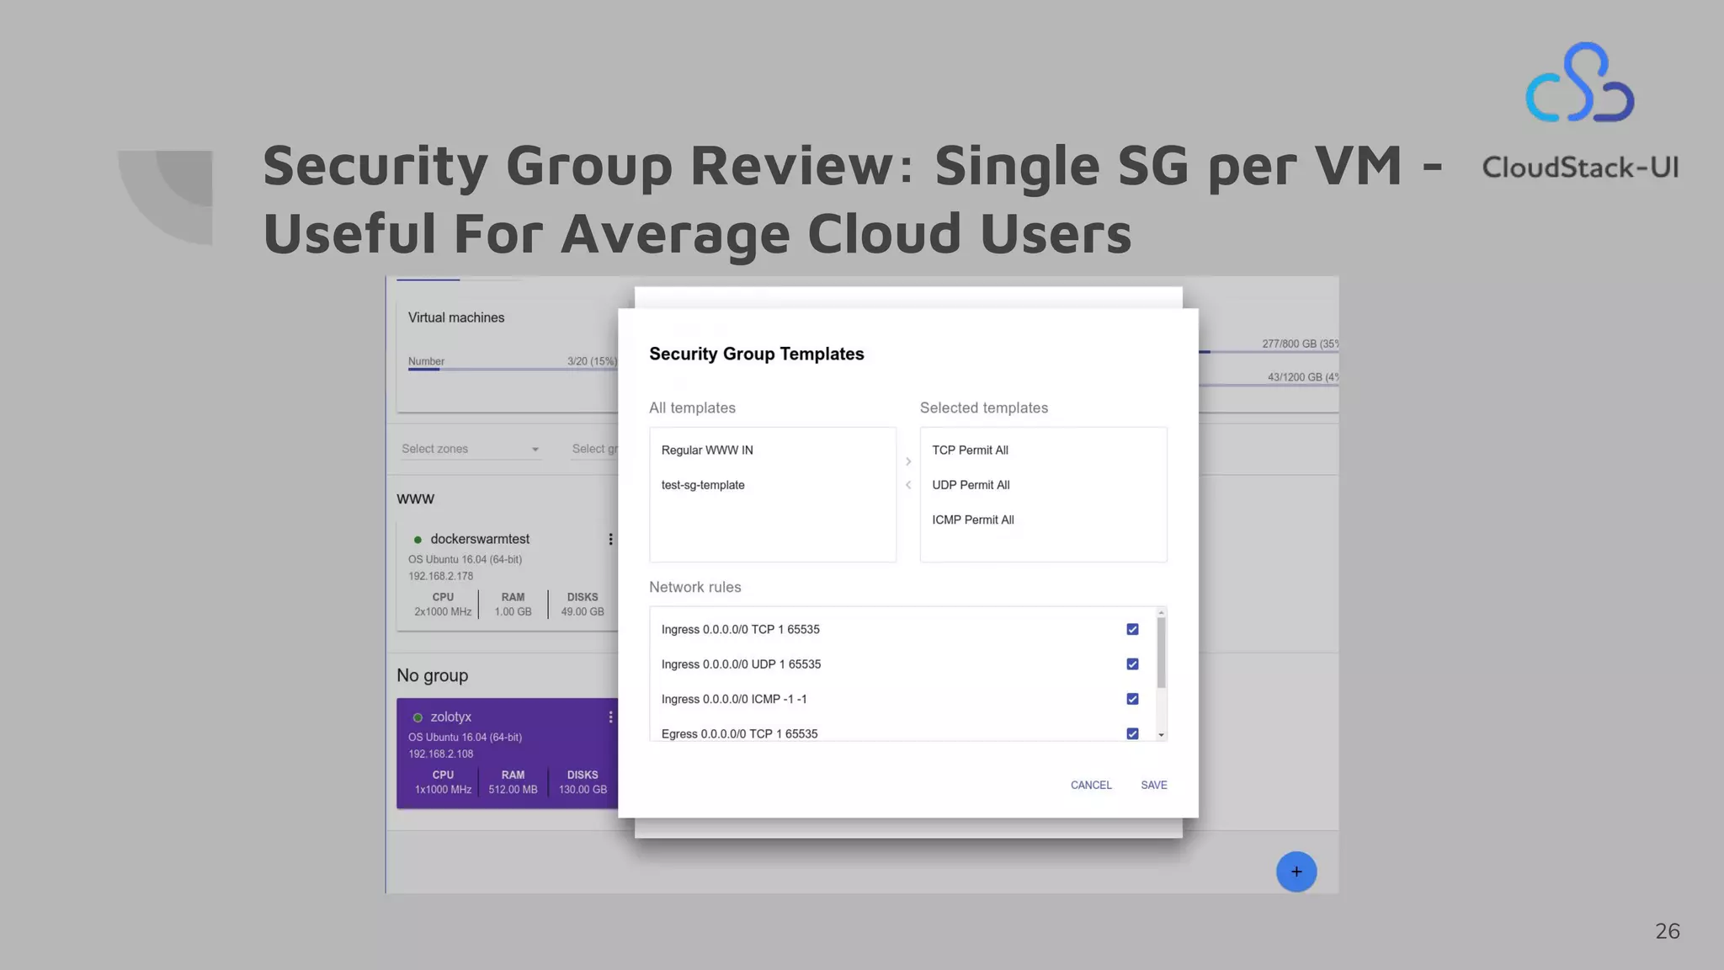The width and height of the screenshot is (1724, 970).
Task: Select Regular WWW IN template
Action: coord(707,450)
